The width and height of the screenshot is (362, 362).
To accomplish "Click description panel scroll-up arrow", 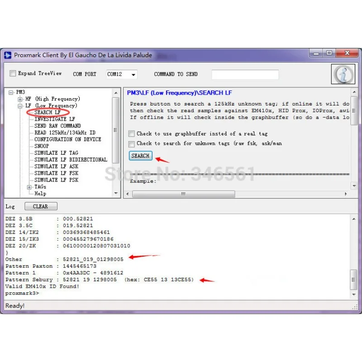I will click(x=354, y=92).
